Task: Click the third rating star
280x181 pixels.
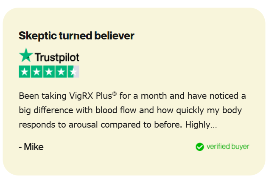Action: point(49,72)
